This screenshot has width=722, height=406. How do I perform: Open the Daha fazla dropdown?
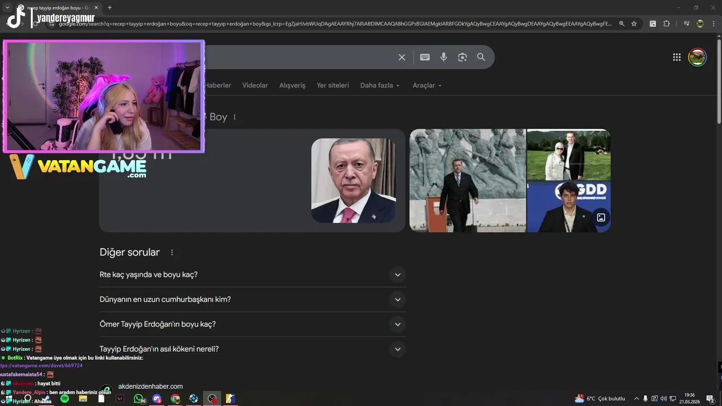pyautogui.click(x=380, y=85)
